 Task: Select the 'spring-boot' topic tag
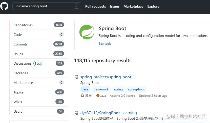[136, 89]
